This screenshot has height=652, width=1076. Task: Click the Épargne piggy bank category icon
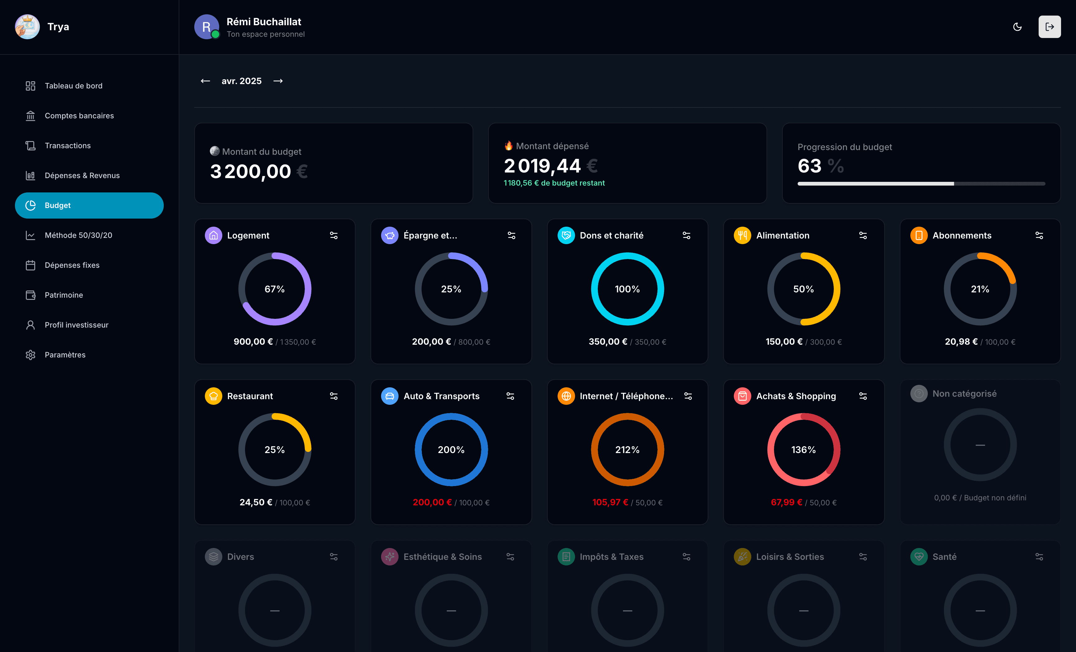point(389,235)
